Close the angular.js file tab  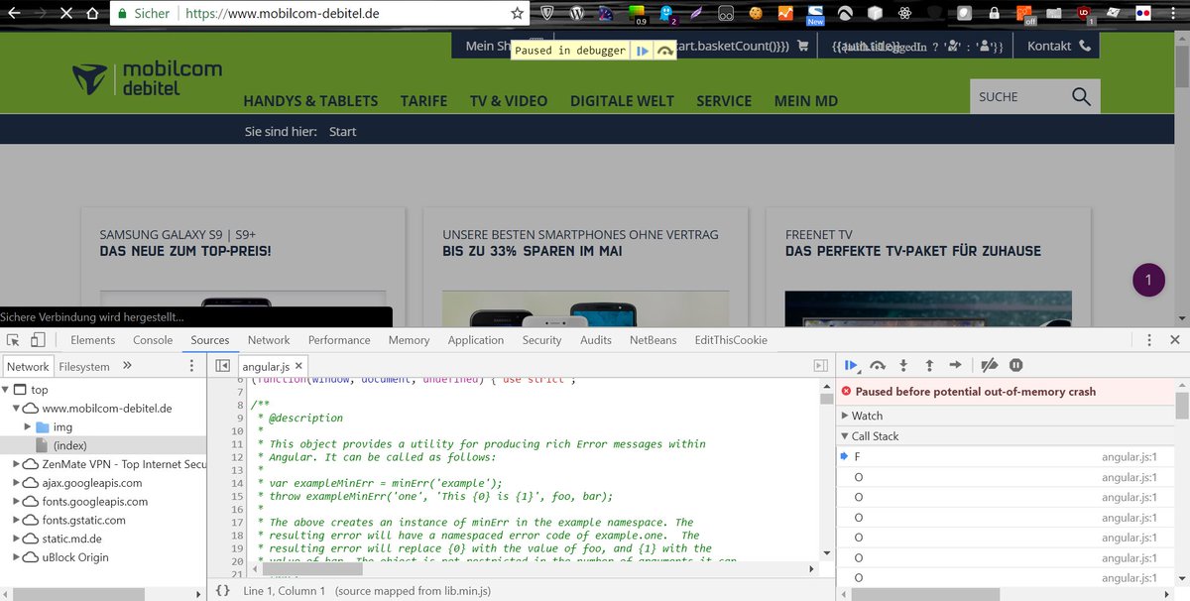coord(298,367)
